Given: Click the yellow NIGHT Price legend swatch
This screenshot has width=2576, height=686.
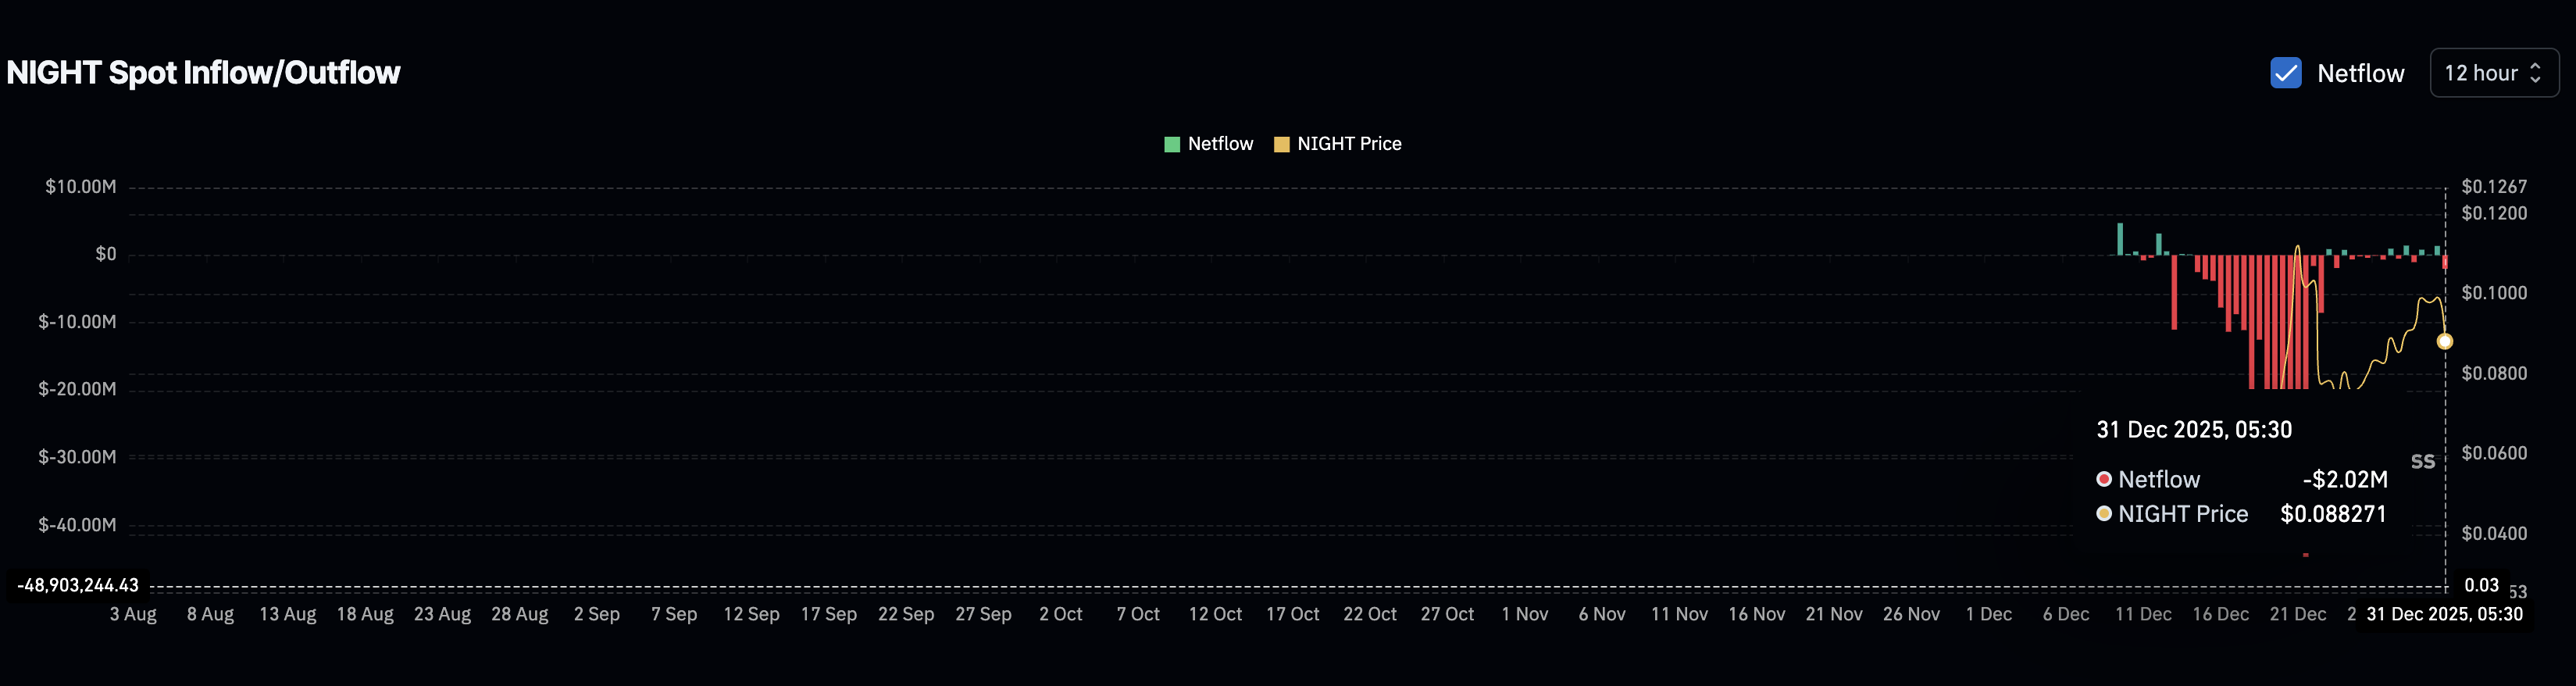Looking at the screenshot, I should [x=1283, y=143].
